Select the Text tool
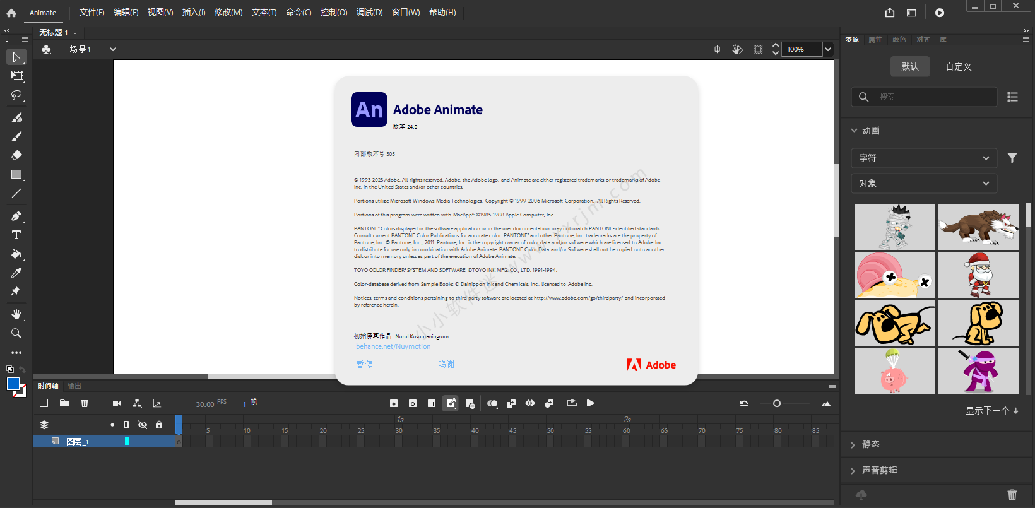The image size is (1035, 508). 16,235
